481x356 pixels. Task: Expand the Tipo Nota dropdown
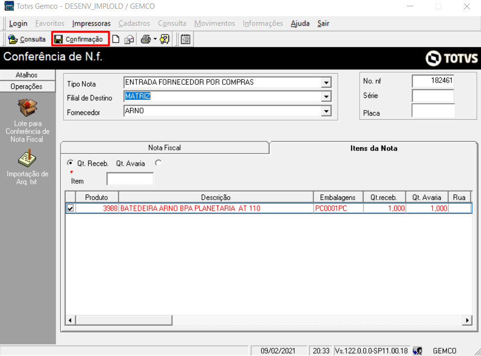tap(326, 82)
